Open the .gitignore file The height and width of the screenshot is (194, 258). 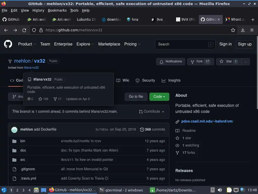coord(28,169)
